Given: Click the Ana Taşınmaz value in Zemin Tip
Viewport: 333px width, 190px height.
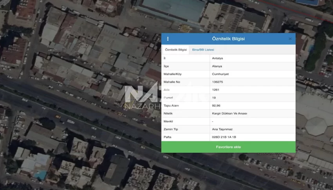Looking at the screenshot, I should coord(222,129).
